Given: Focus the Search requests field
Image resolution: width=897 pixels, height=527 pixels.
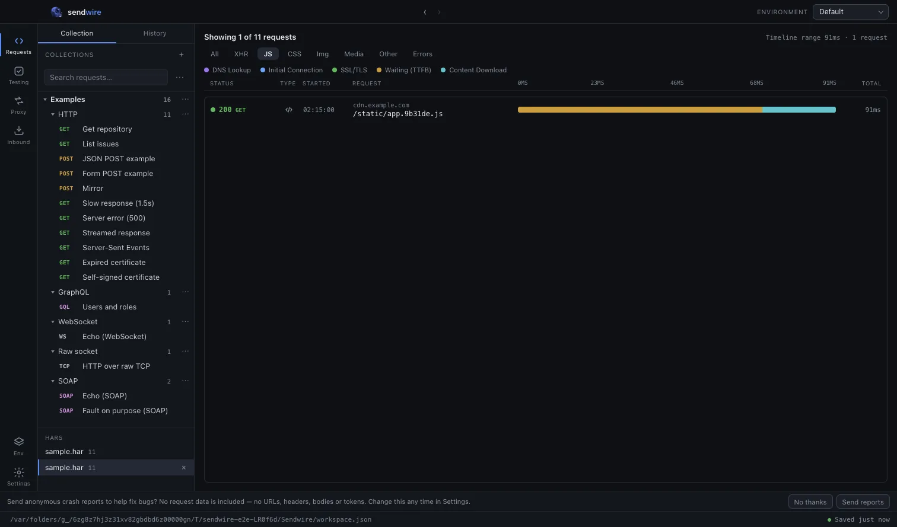Looking at the screenshot, I should [x=106, y=77].
